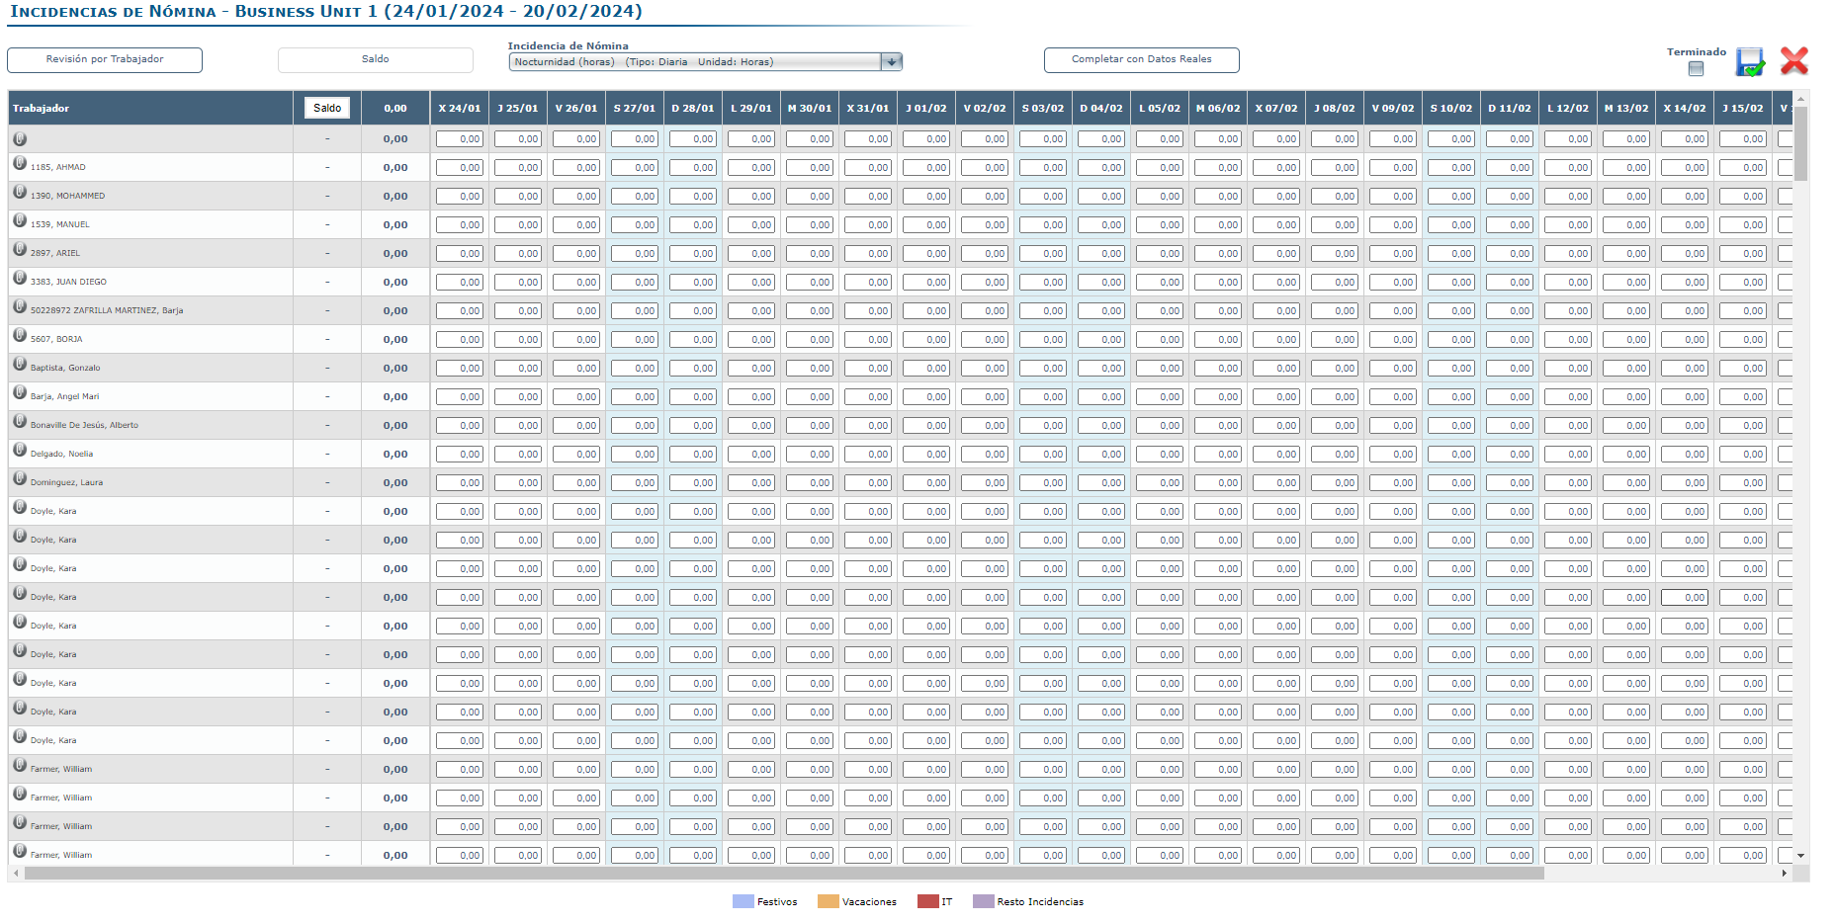Click the X 24/01 field for 1185, AHMAD
1835x923 pixels.
tap(460, 168)
